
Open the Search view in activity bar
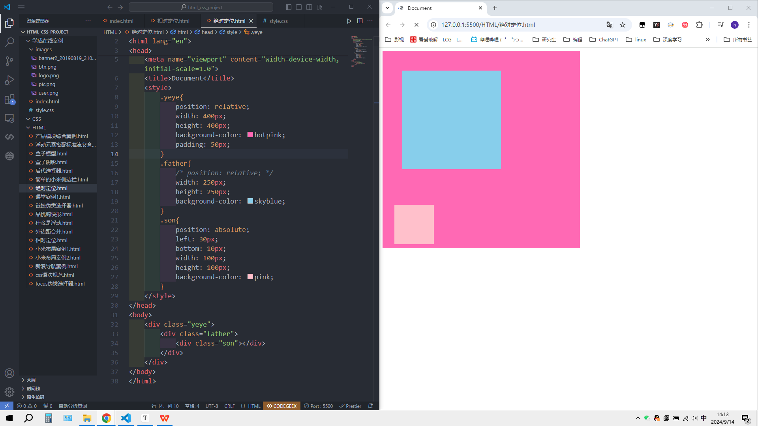pyautogui.click(x=9, y=42)
